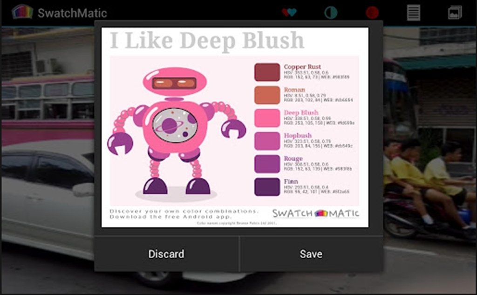Click the "Finn" color name
Screen dimensions: 477x295
click(x=291, y=181)
